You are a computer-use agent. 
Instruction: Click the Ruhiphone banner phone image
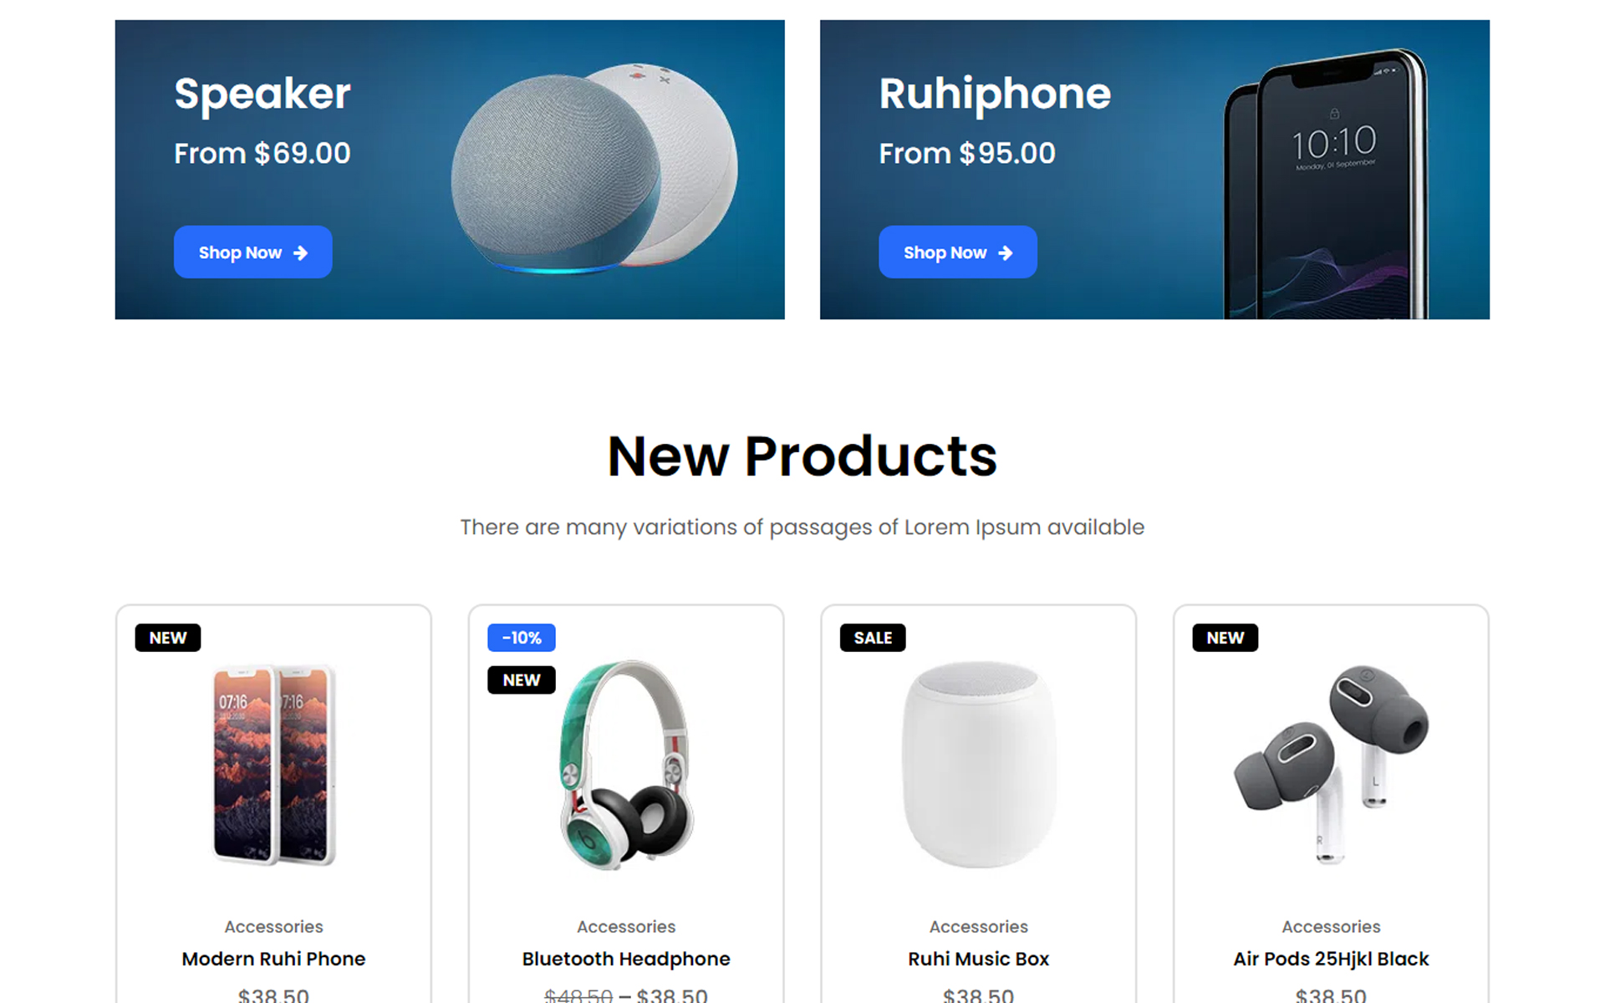click(1325, 184)
